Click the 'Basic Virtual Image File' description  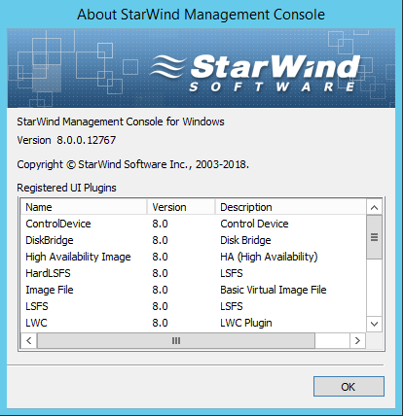tap(274, 290)
